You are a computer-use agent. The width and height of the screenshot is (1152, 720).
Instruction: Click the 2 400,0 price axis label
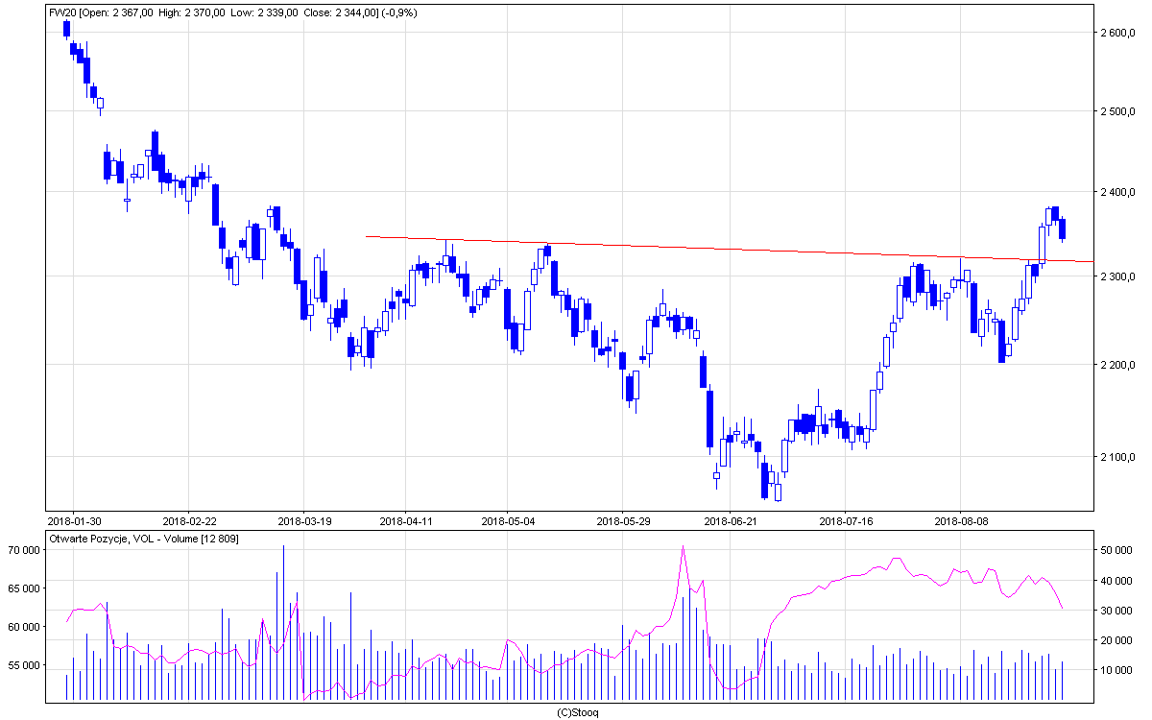[x=1116, y=193]
